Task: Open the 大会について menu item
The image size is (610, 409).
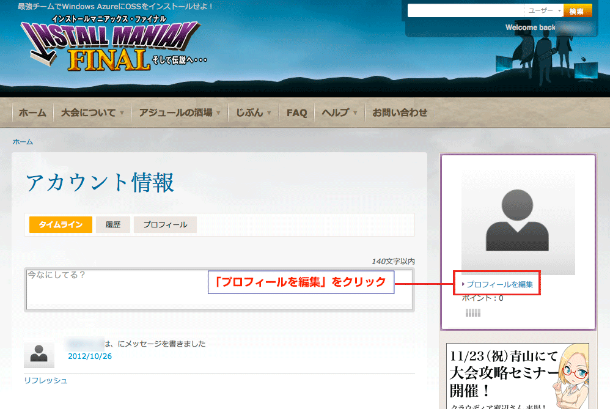Action: pyautogui.click(x=88, y=113)
